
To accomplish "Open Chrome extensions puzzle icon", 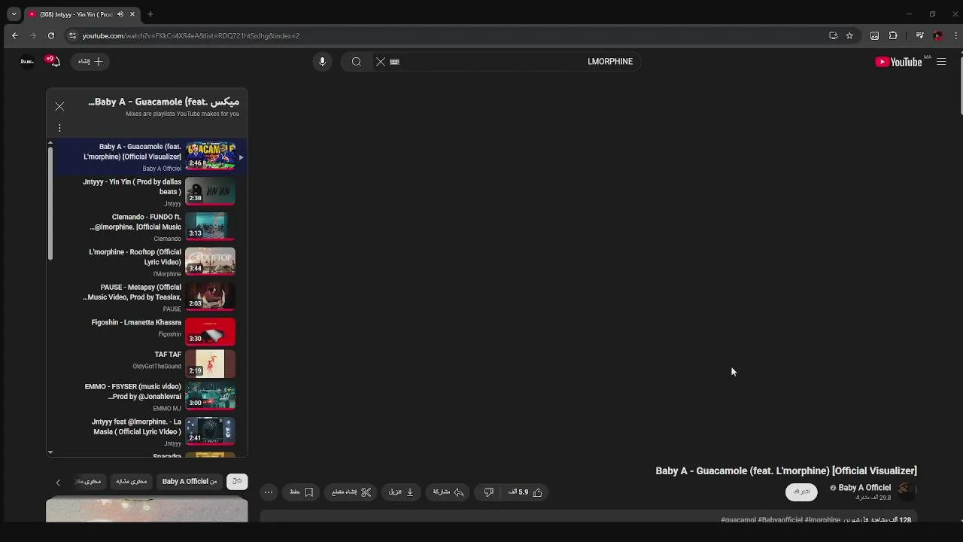I will 893,35.
